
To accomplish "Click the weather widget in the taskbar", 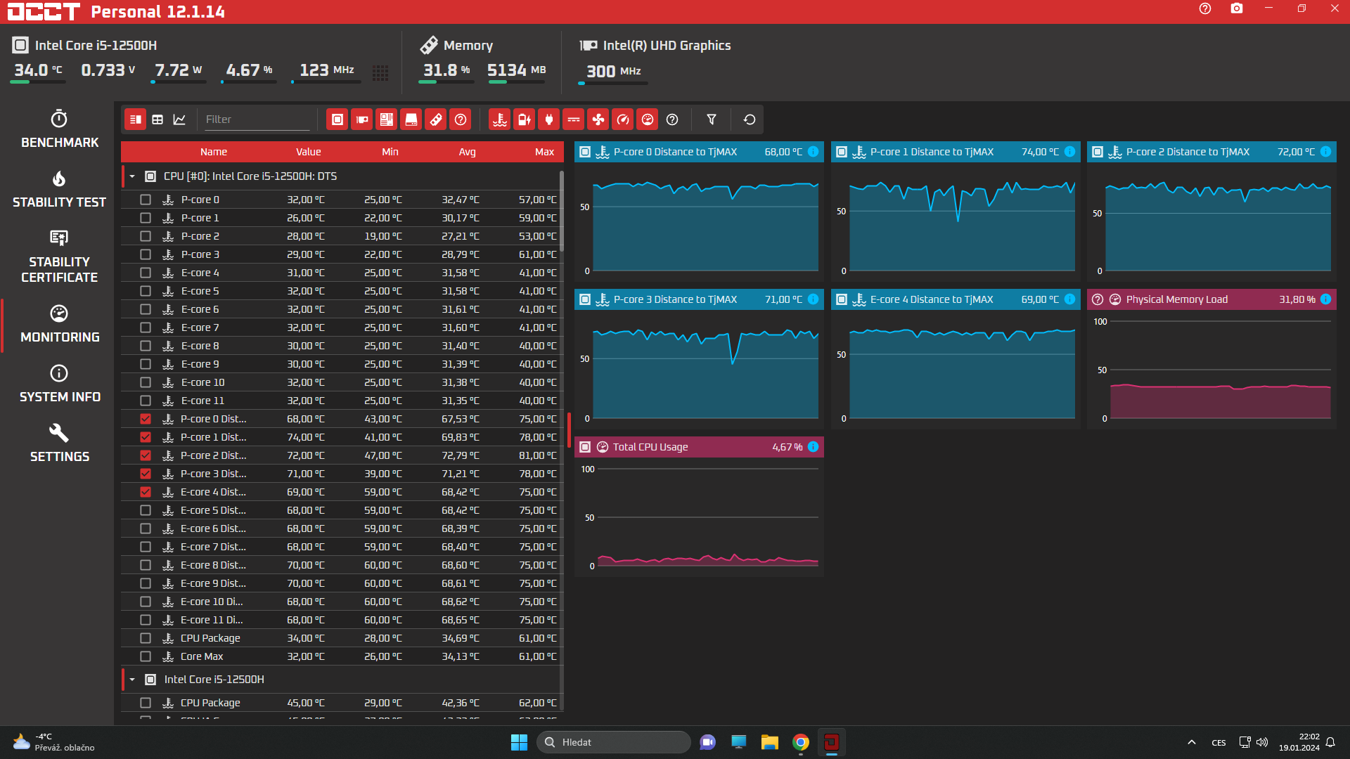I will pyautogui.click(x=53, y=742).
